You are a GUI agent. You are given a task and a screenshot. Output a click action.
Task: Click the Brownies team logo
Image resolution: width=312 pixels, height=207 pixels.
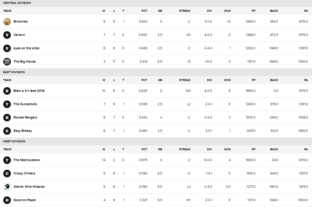[7, 22]
